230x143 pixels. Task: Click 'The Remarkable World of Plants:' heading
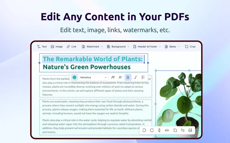pos(93,59)
